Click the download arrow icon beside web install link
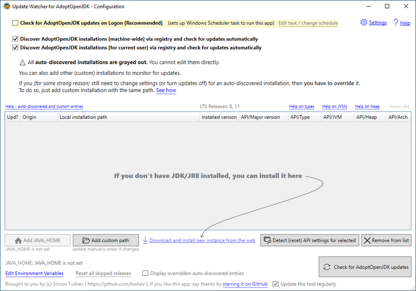This screenshot has width=416, height=291. click(x=145, y=240)
